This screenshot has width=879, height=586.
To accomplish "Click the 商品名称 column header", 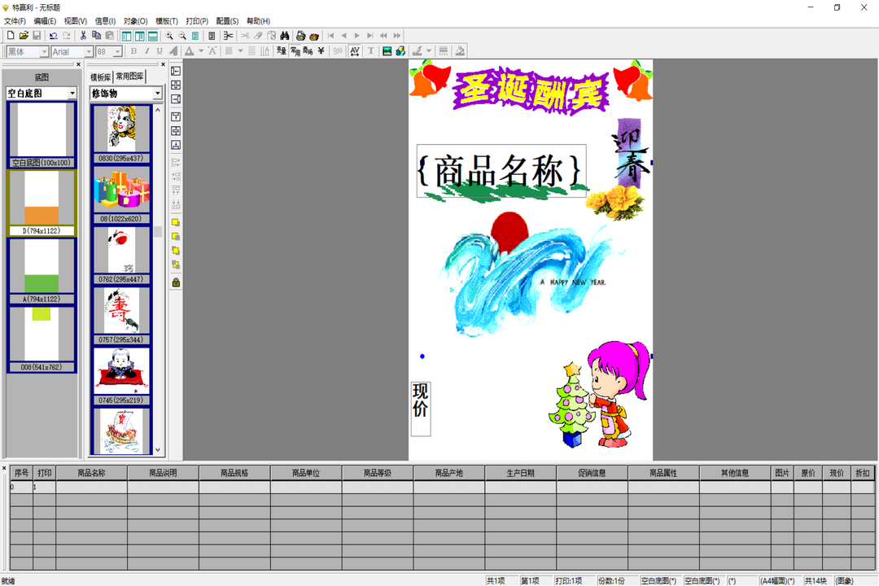I will (x=91, y=473).
